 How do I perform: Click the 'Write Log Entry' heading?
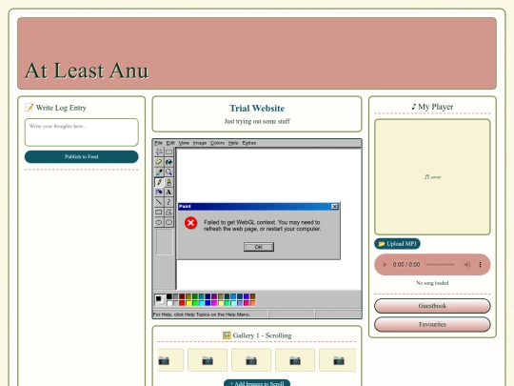[x=56, y=108]
